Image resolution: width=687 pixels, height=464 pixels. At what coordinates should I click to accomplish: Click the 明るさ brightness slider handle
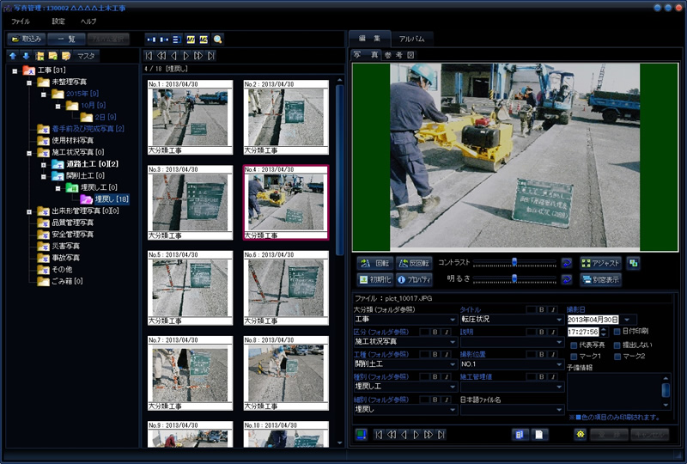tap(514, 278)
